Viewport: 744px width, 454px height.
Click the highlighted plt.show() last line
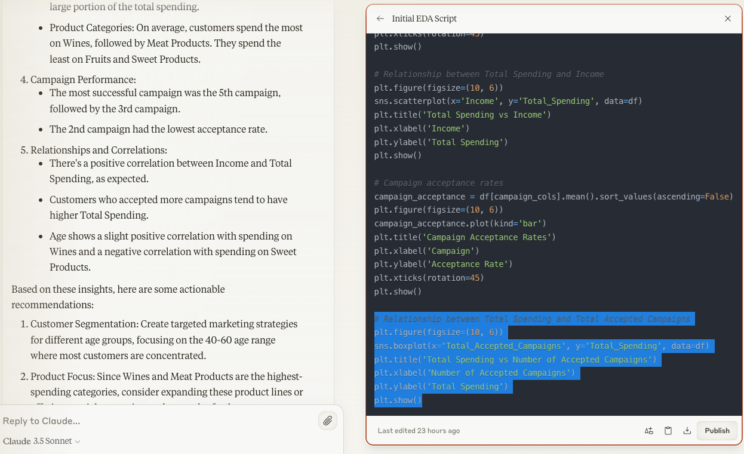pyautogui.click(x=398, y=400)
